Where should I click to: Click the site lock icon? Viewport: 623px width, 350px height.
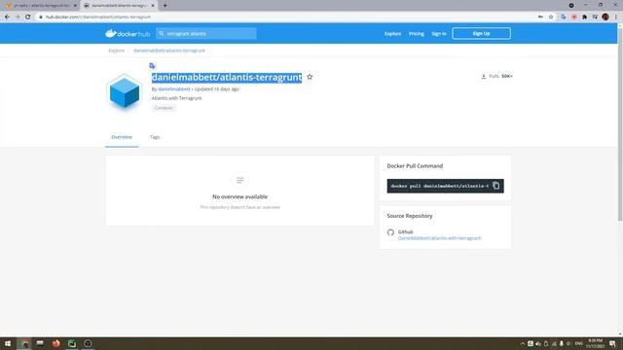pos(41,17)
